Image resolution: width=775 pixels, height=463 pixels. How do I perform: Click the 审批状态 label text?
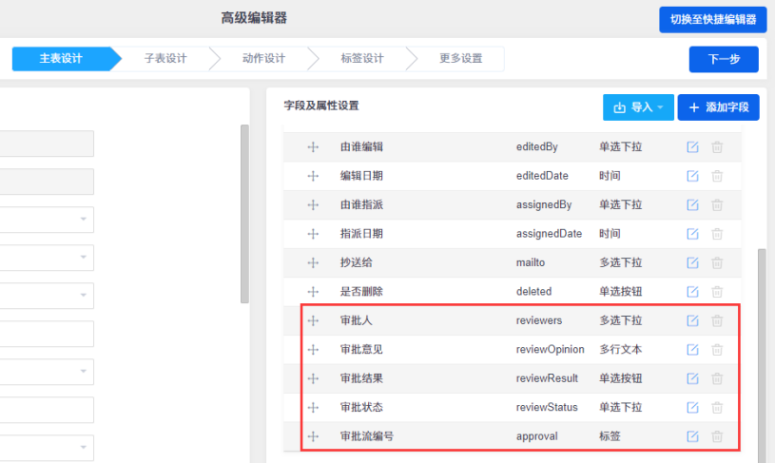coord(361,407)
